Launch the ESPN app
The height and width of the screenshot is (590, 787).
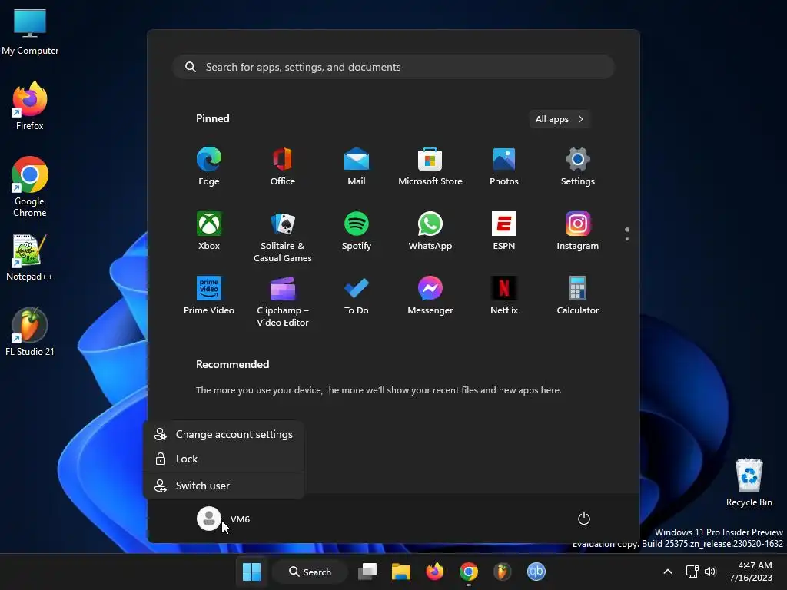click(x=504, y=231)
